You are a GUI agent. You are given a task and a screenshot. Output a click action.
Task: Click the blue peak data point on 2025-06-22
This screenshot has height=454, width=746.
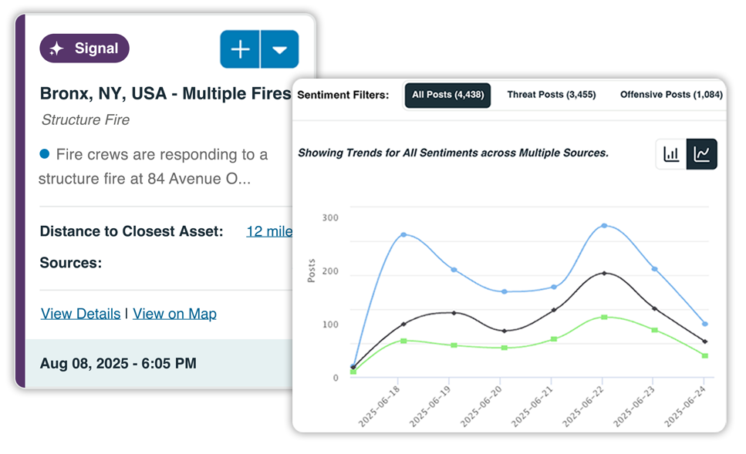[x=606, y=225]
